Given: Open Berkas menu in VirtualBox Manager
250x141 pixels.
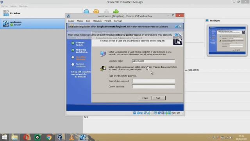Looking at the screenshot, I should click(x=4, y=6).
